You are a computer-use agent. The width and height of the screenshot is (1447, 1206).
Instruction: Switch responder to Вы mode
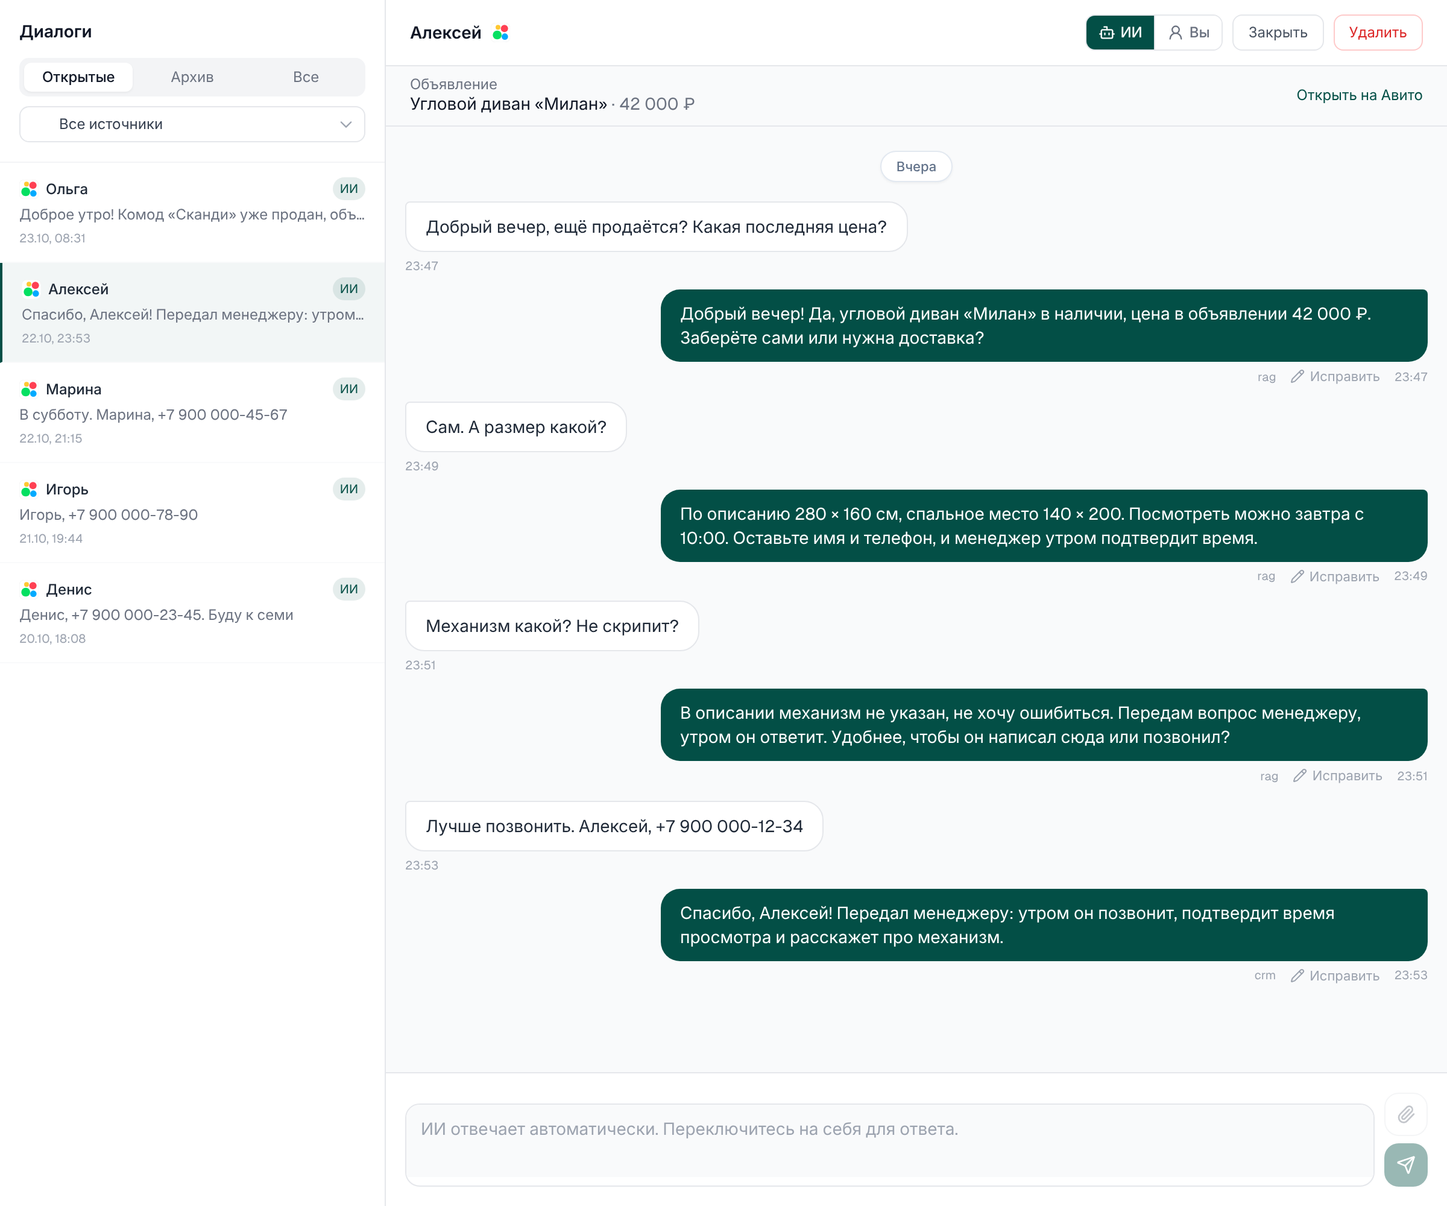[x=1188, y=33]
